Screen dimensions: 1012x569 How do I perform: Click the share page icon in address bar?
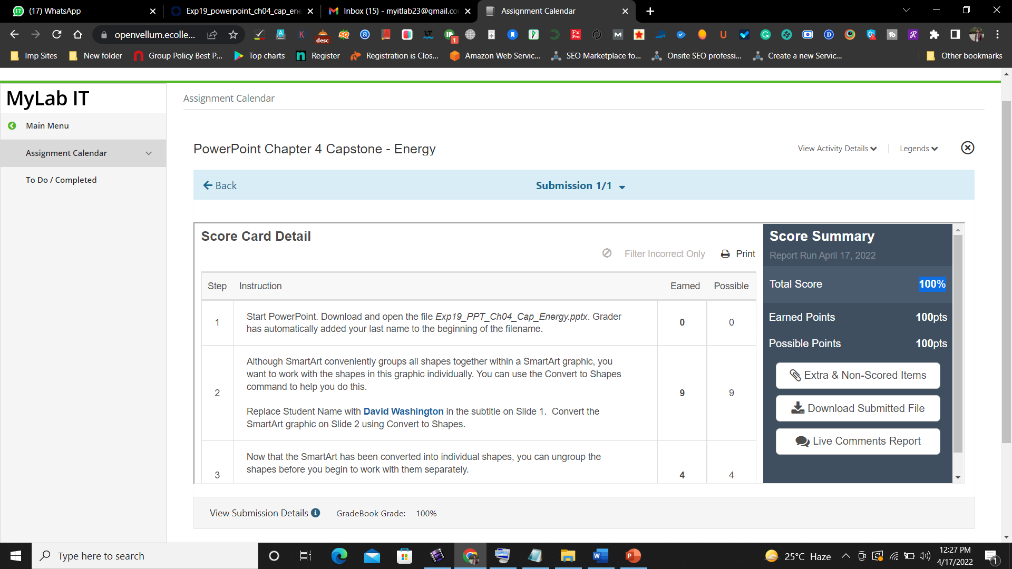[x=212, y=35]
